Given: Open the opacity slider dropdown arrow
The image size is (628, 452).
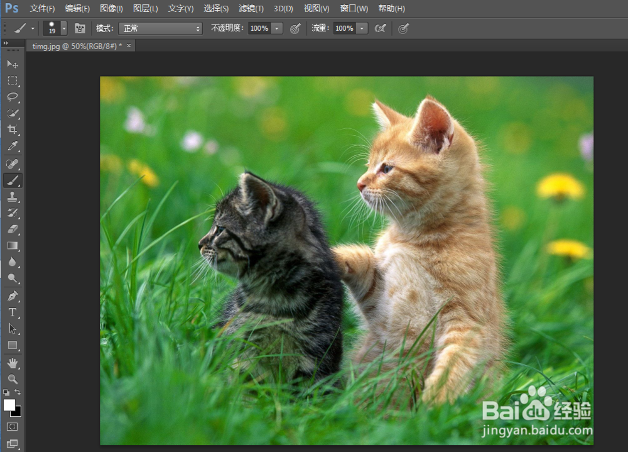Looking at the screenshot, I should [277, 28].
